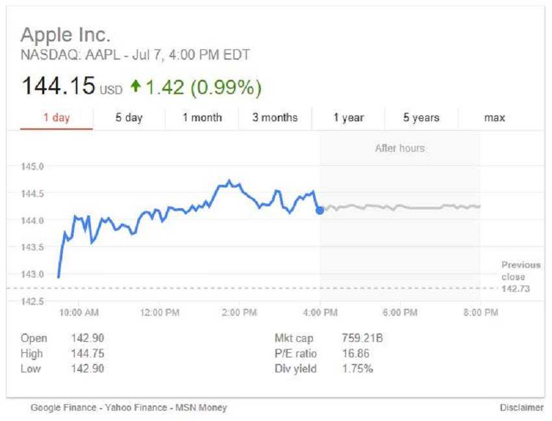552x421 pixels.
Task: Click the green up arrow icon
Action: (x=135, y=86)
